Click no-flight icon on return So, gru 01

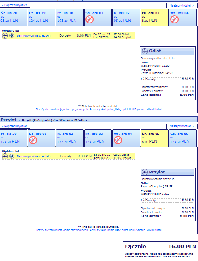tap(33, 140)
